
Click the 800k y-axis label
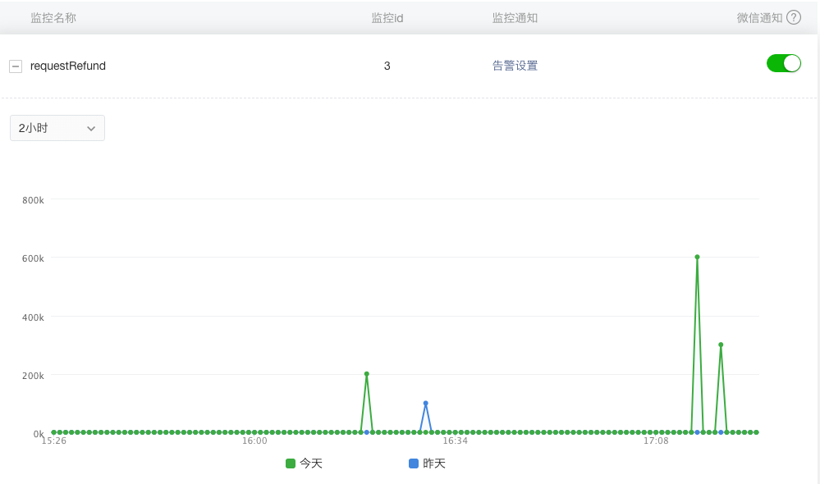(33, 199)
